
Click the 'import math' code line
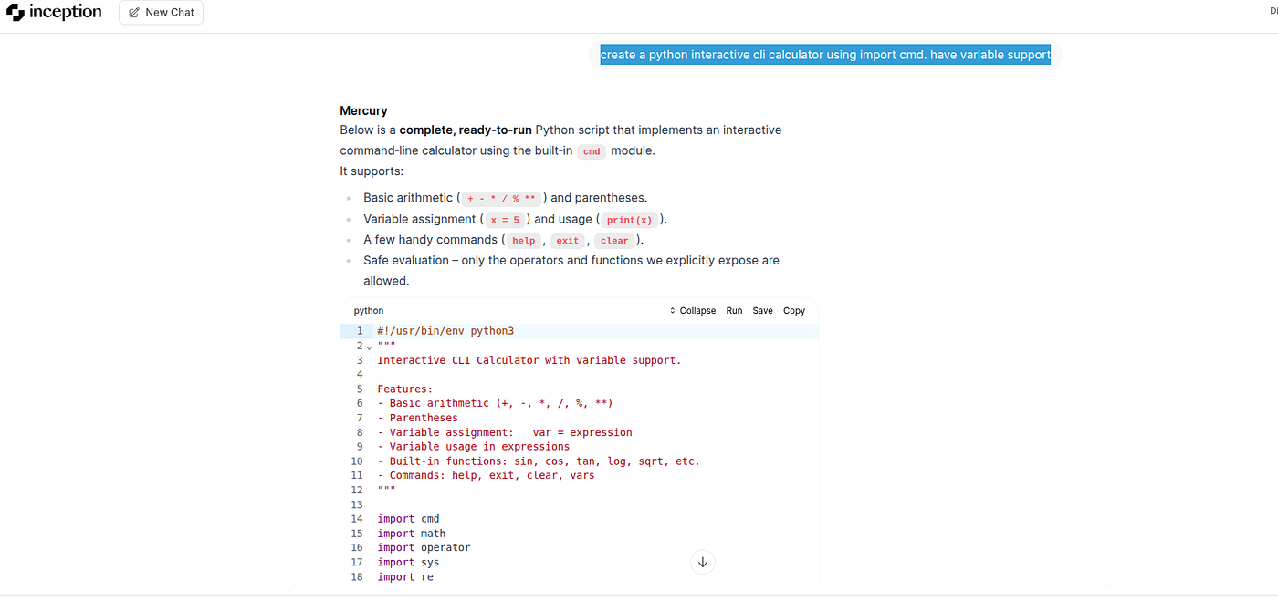412,534
